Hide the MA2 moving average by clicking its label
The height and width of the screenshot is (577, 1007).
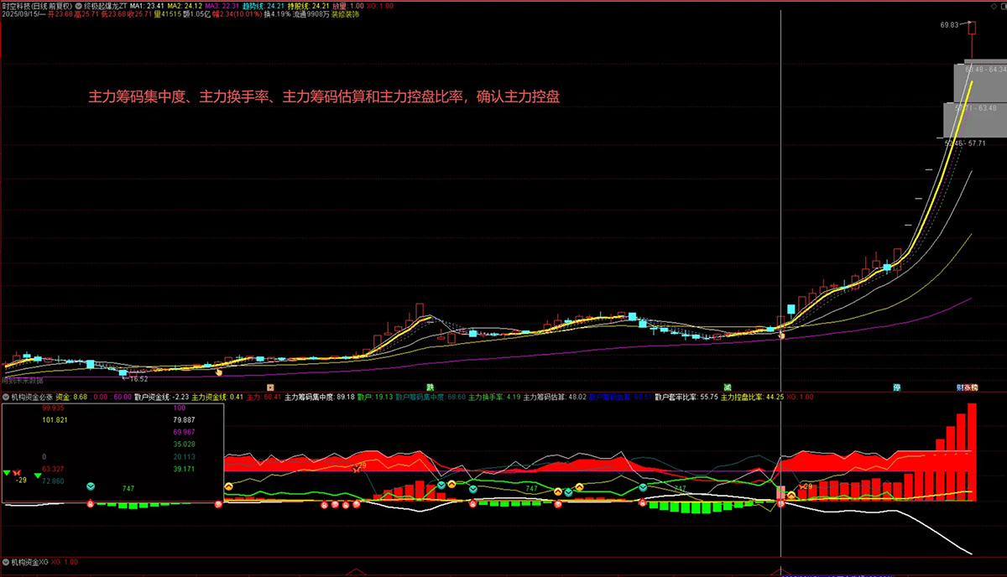[x=175, y=6]
